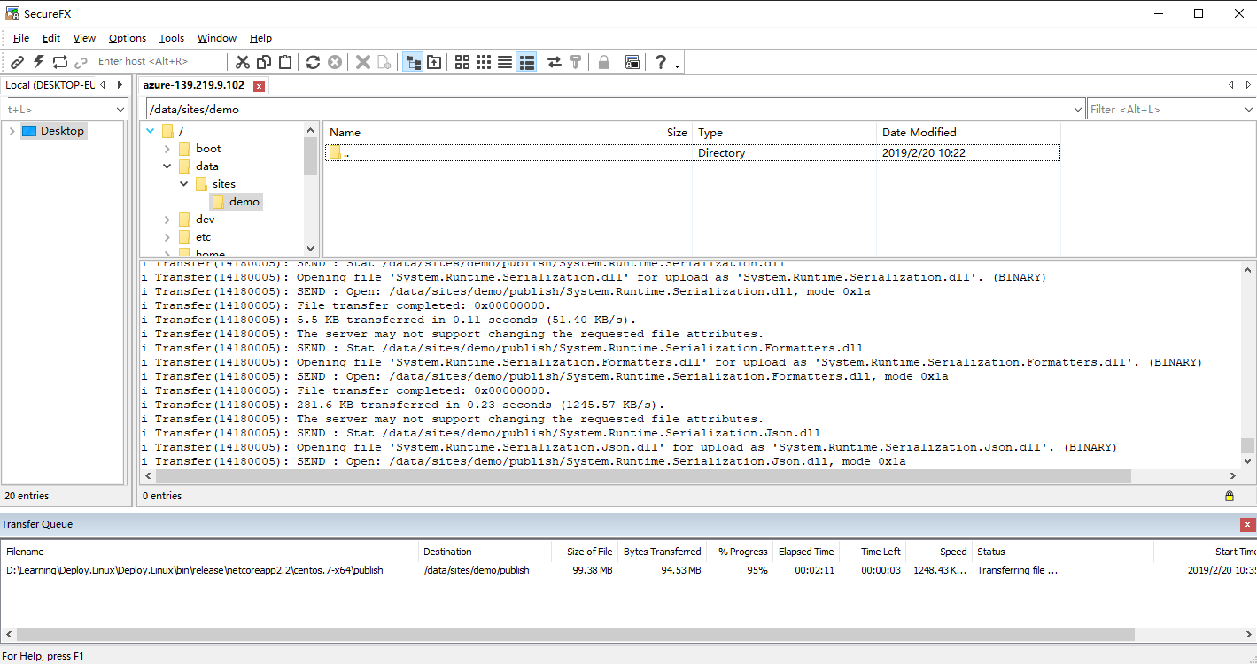Click the Connect link-chain icon
The width and height of the screenshot is (1257, 664).
click(x=17, y=62)
